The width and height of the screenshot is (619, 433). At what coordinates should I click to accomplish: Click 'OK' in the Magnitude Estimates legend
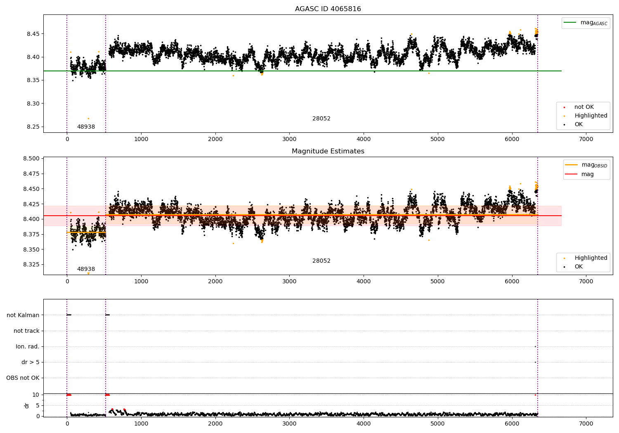[579, 266]
